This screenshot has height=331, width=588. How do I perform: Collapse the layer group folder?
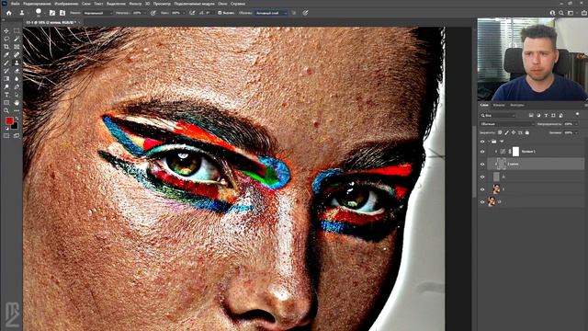(x=489, y=142)
